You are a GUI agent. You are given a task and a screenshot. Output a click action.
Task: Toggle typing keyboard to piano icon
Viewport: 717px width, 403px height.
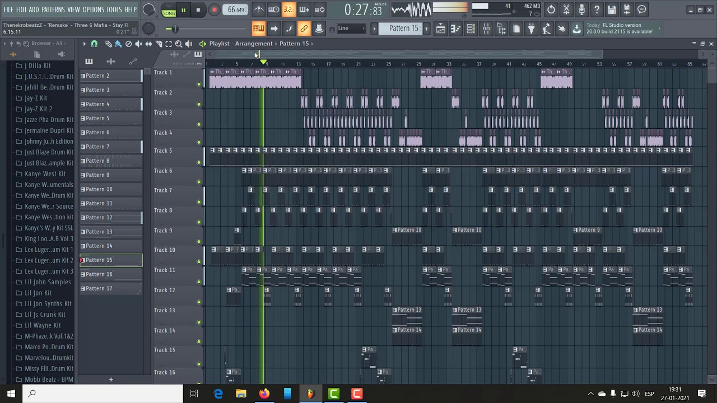coord(258,29)
